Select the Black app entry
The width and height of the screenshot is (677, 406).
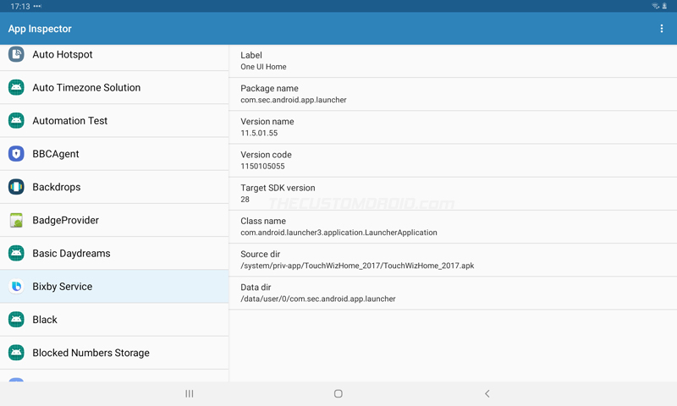[114, 320]
